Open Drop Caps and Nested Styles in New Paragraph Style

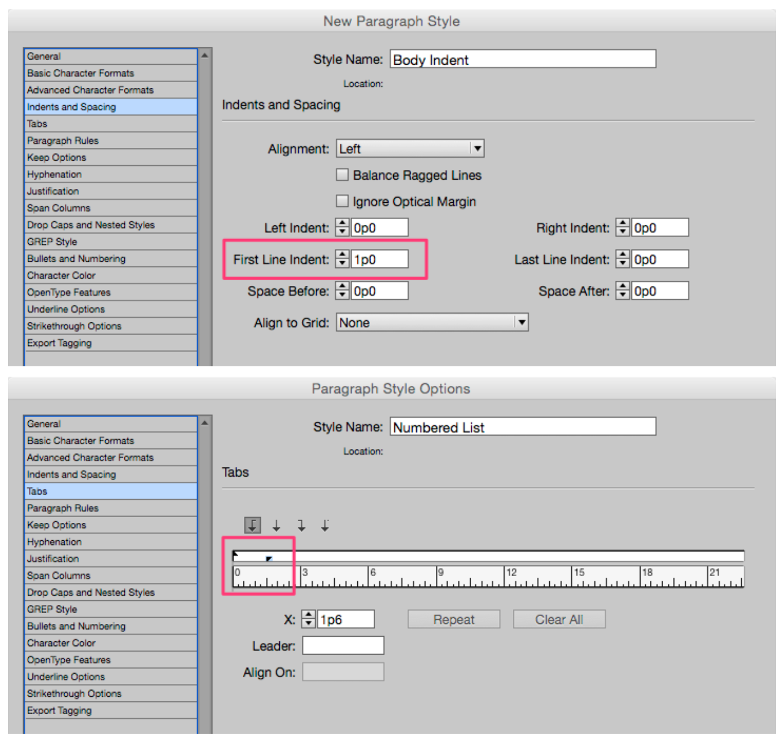(91, 225)
